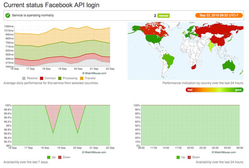Click the retweet count number 2
The width and height of the screenshot is (249, 168).
(x=155, y=16)
